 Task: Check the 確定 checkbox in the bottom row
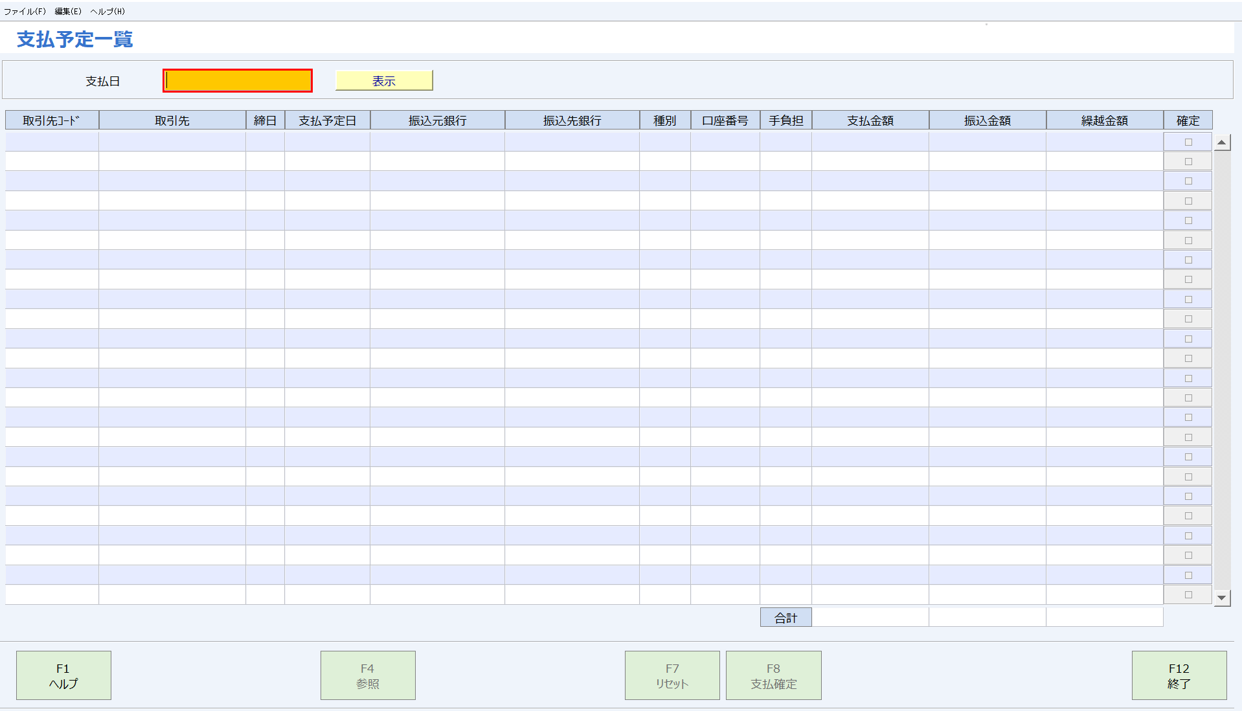click(1188, 594)
